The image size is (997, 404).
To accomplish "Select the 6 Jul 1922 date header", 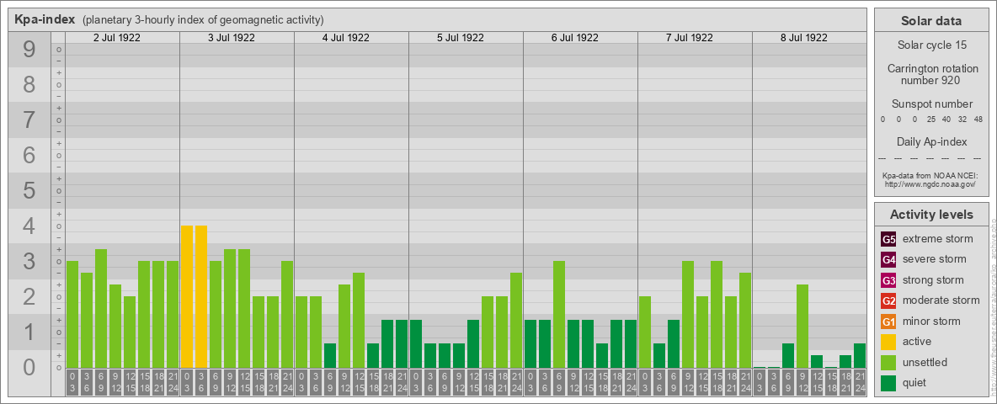I will [575, 38].
